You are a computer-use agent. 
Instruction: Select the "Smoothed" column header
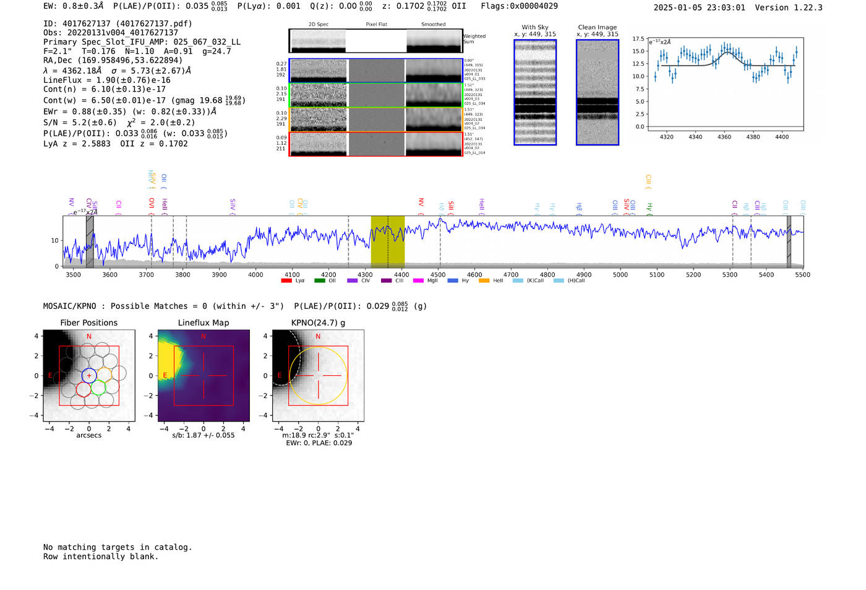point(434,25)
